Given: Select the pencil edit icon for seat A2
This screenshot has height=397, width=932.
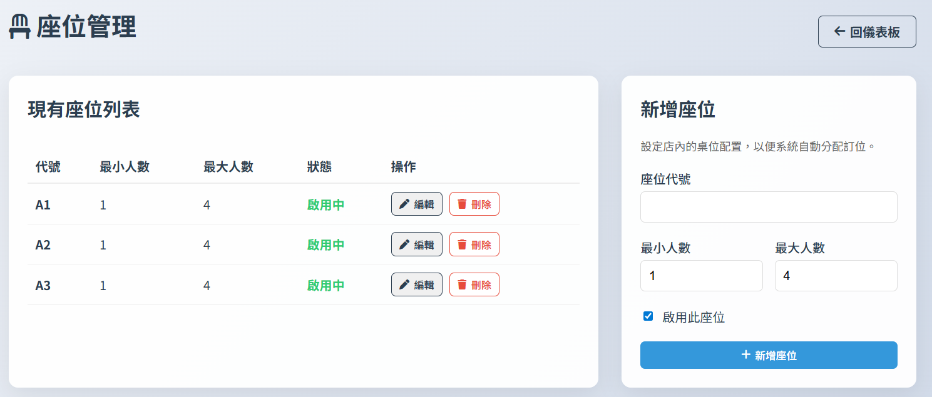Looking at the screenshot, I should [404, 244].
